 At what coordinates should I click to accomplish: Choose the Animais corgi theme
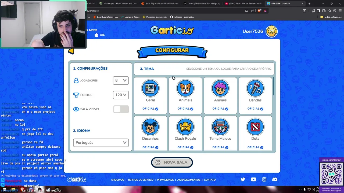click(185, 88)
